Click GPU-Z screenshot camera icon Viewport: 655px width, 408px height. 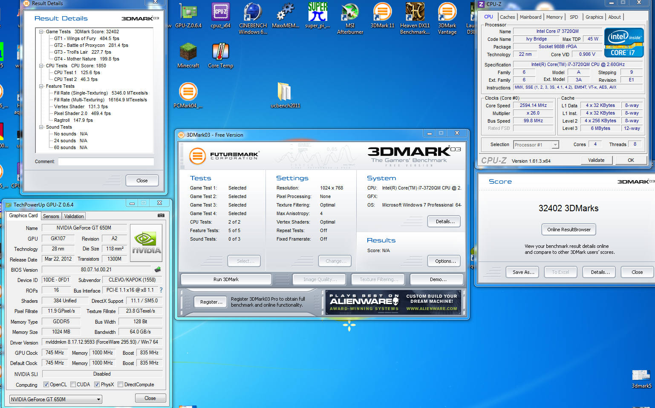pyautogui.click(x=161, y=215)
